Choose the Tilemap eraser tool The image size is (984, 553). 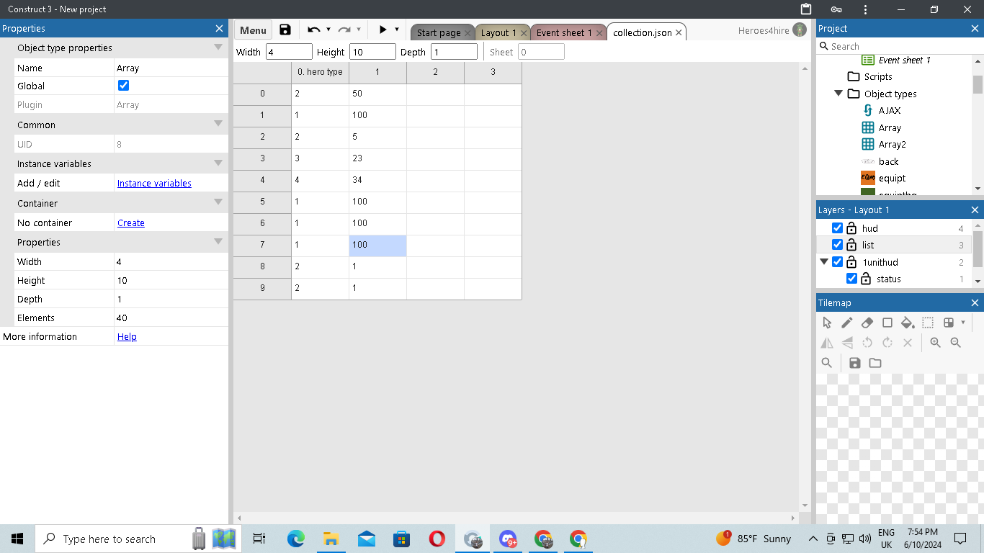pos(867,323)
